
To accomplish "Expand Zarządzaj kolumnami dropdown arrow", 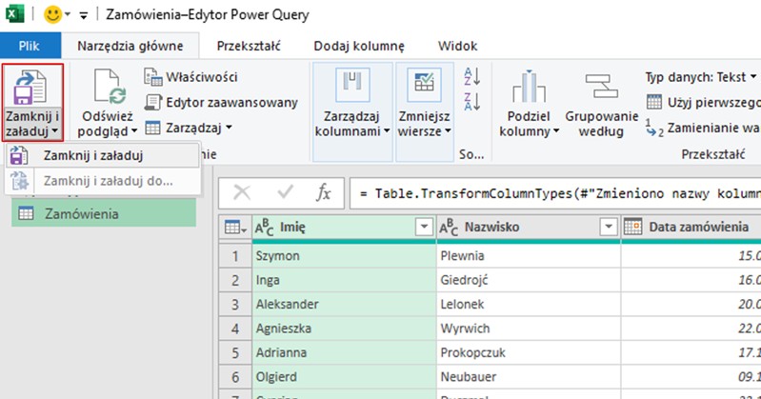I will coord(387,130).
